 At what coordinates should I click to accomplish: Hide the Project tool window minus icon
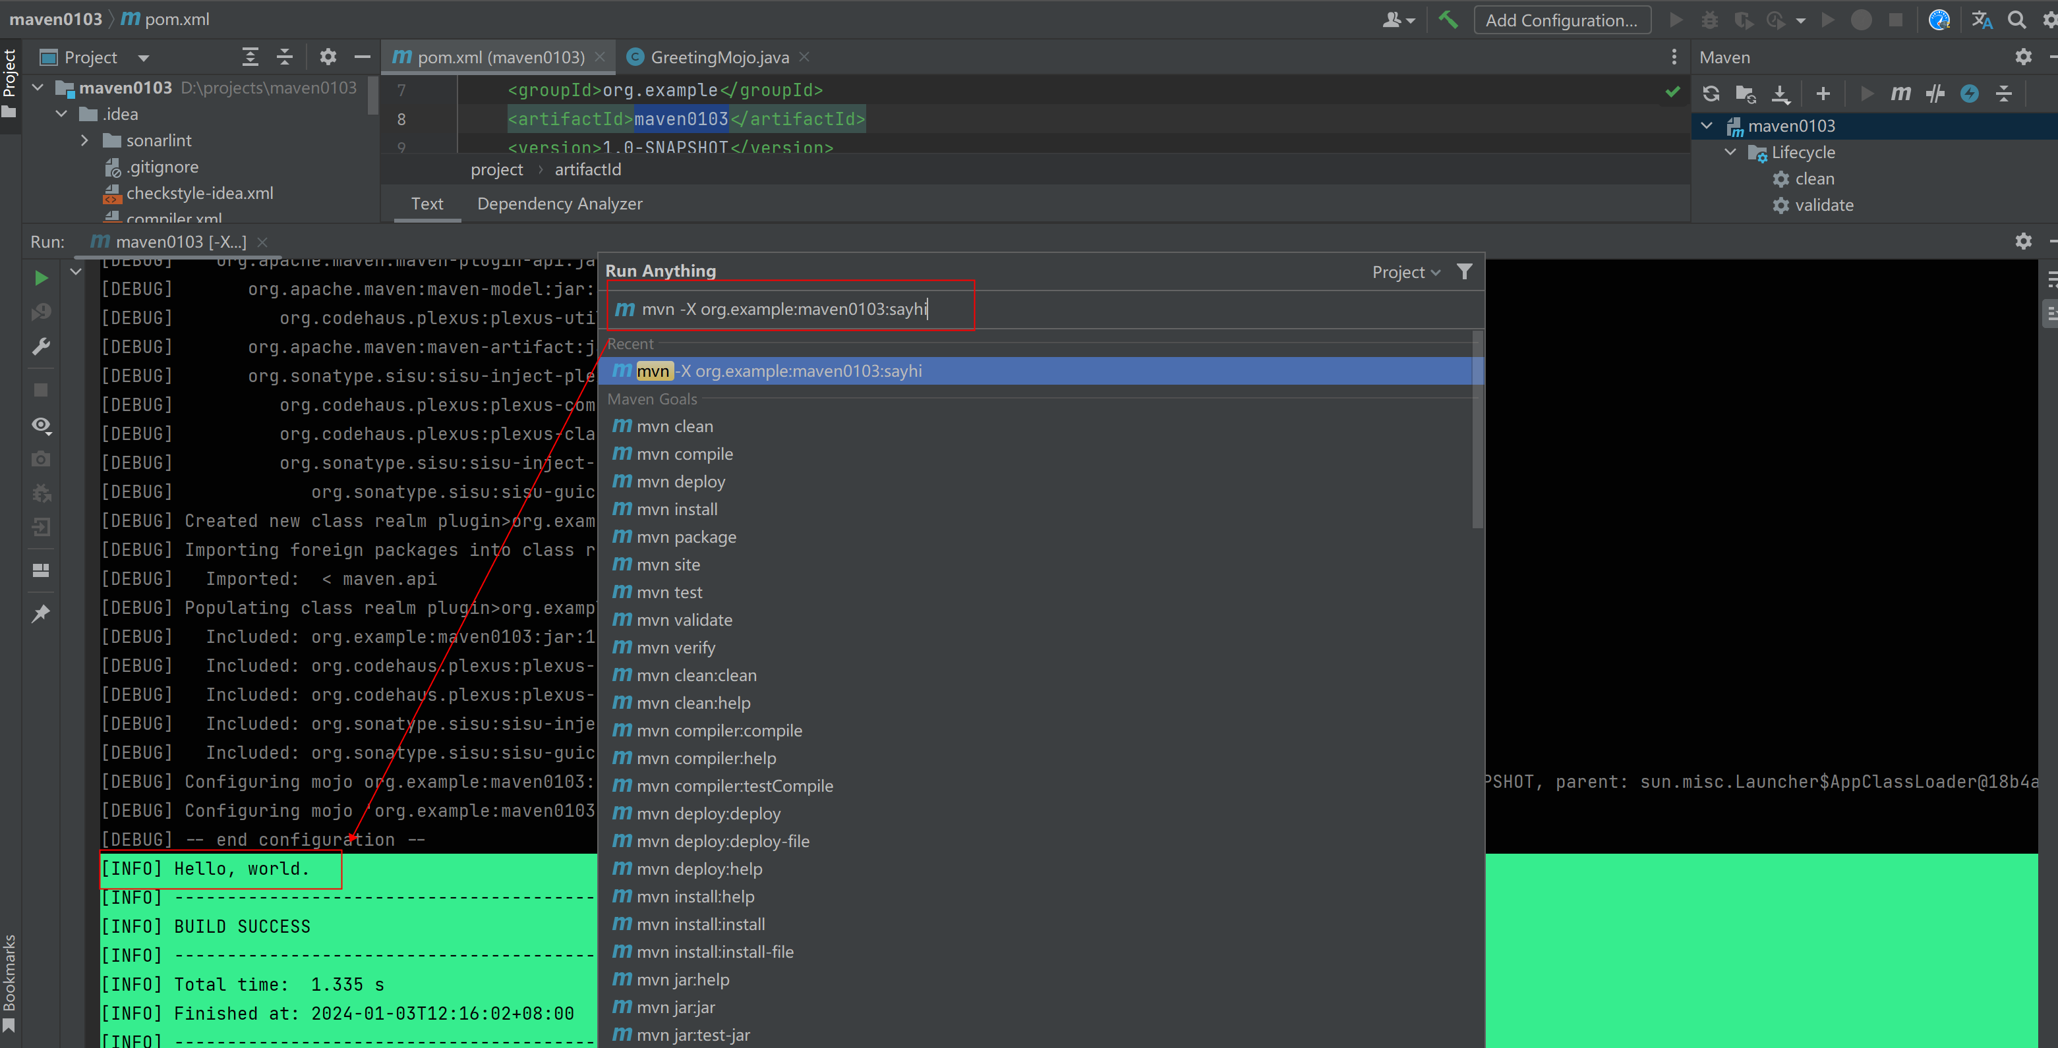click(x=362, y=57)
